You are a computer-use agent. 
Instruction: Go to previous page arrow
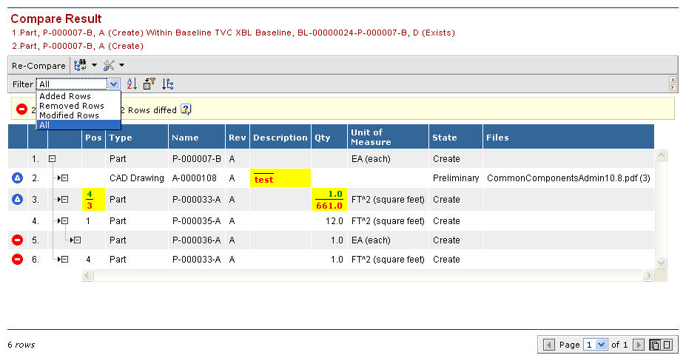548,345
